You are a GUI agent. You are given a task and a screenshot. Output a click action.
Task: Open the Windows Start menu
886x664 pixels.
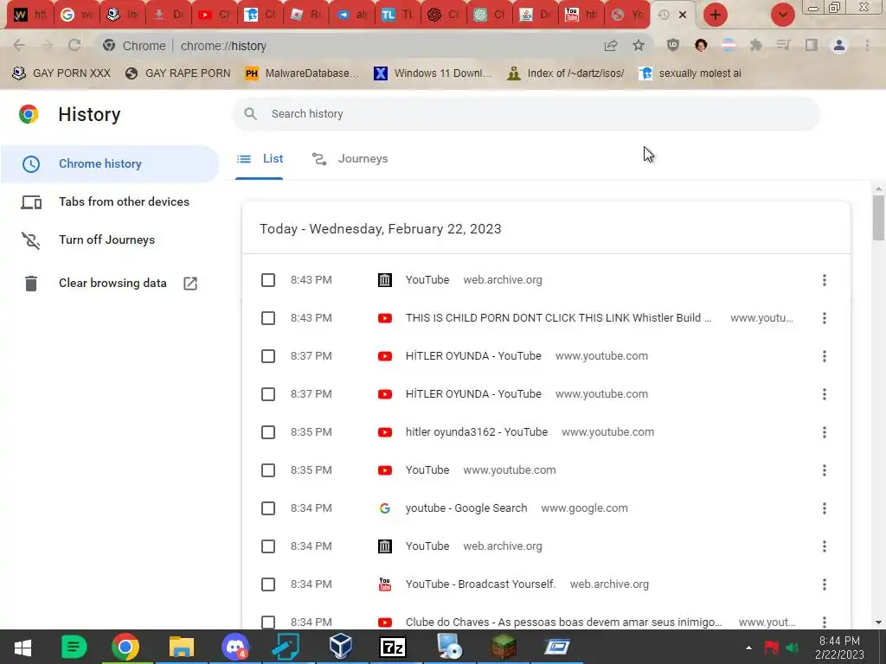22,647
